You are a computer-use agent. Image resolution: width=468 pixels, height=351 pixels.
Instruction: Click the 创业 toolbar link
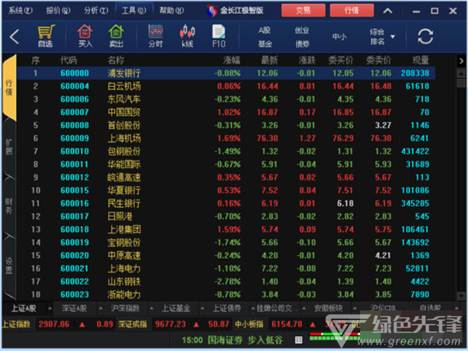302,30
